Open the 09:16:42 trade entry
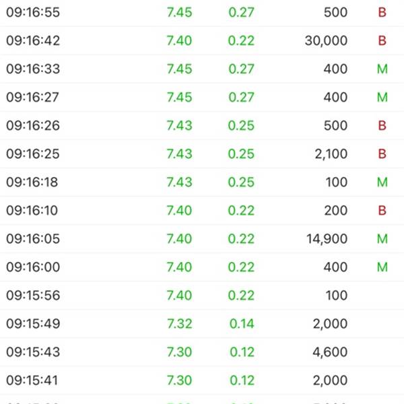Image resolution: width=404 pixels, height=404 pixels. click(202, 40)
